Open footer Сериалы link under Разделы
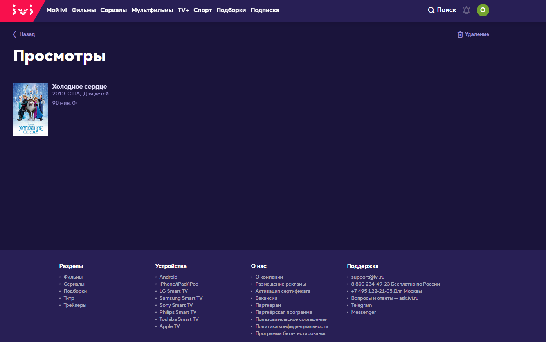The height and width of the screenshot is (342, 546). (74, 284)
